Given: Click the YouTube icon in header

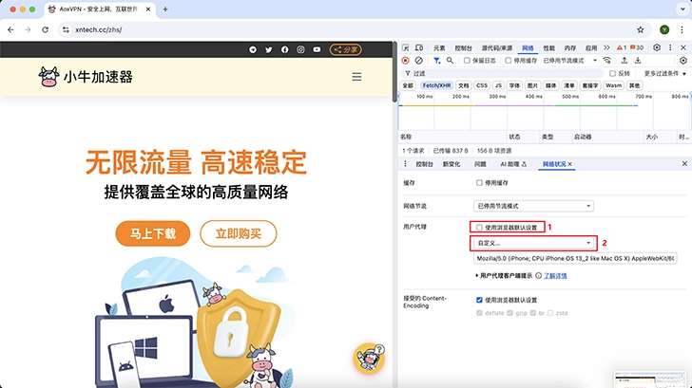Looking at the screenshot, I should (x=317, y=49).
